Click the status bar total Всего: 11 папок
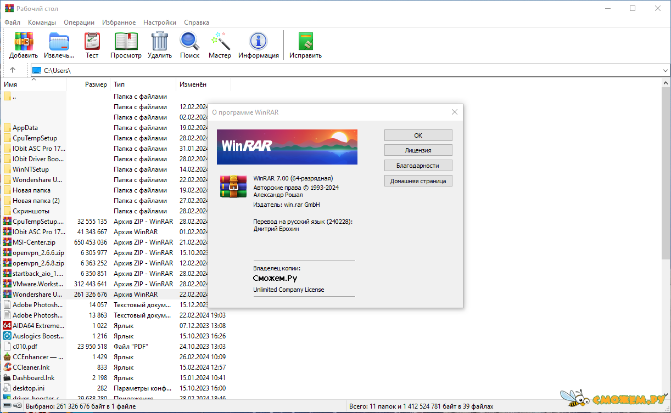 [x=421, y=407]
